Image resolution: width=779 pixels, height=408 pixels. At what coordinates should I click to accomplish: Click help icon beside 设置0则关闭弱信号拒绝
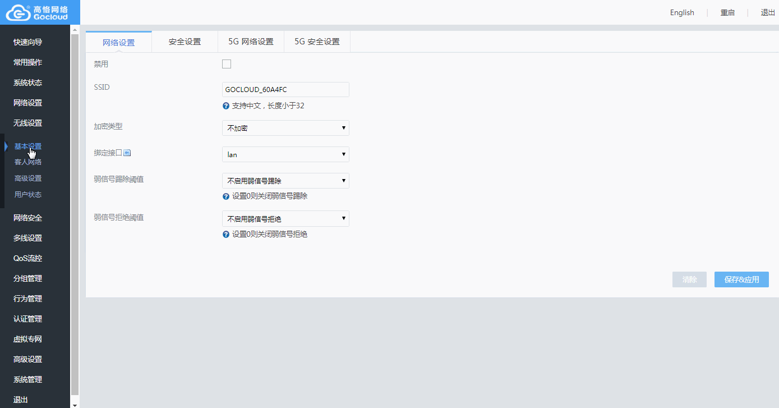pyautogui.click(x=226, y=235)
